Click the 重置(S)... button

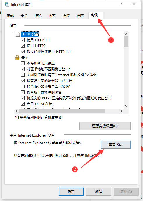pos(116,145)
